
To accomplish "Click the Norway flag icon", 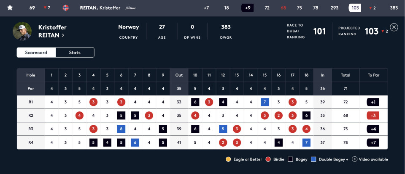I will [x=65, y=8].
